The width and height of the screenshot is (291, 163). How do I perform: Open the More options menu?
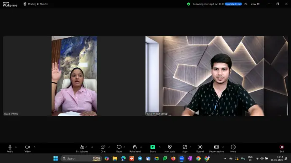[233, 148]
